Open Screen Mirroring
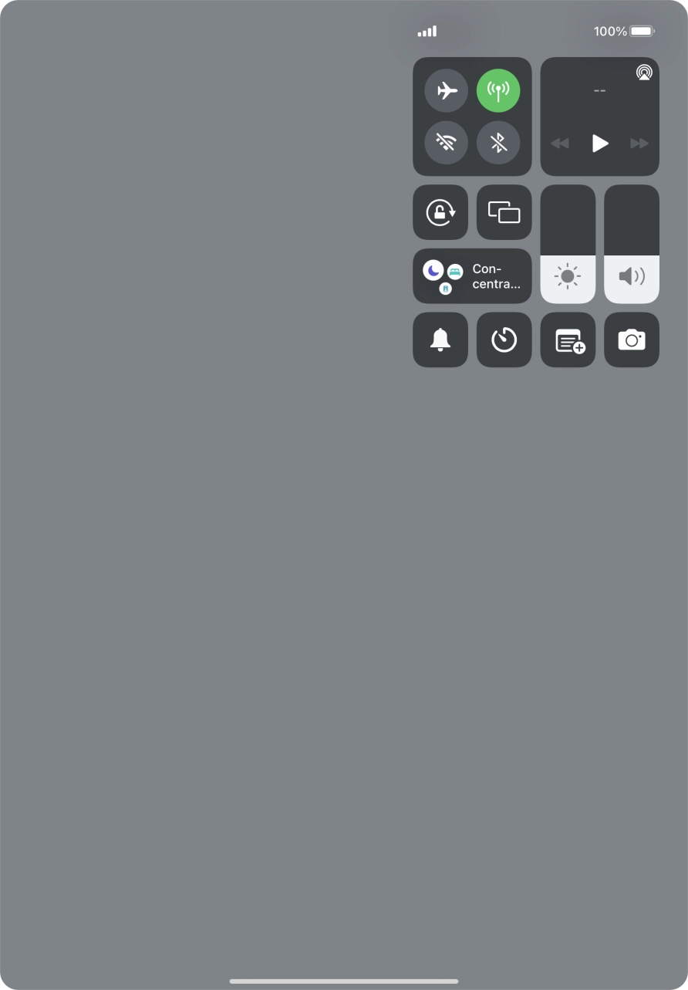This screenshot has height=990, width=688. tap(504, 212)
